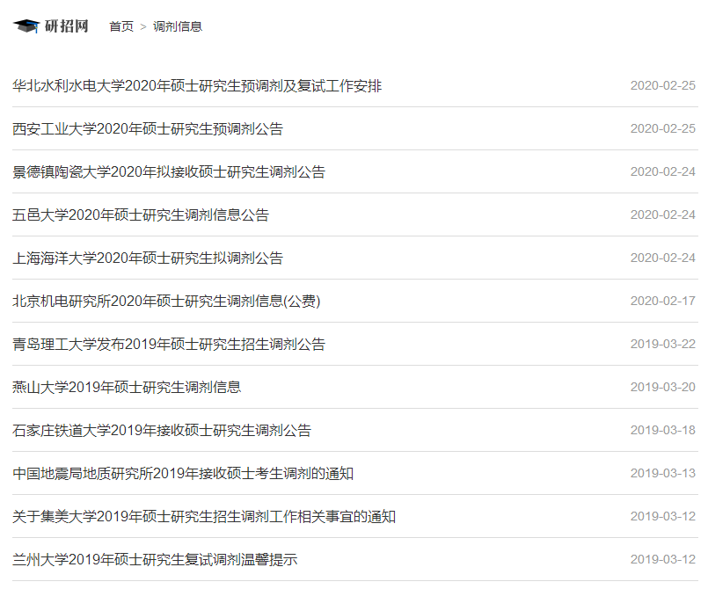708x589 pixels.
Task: Click the 2019-03-13 date beside 中国地震局
Action: pos(663,474)
